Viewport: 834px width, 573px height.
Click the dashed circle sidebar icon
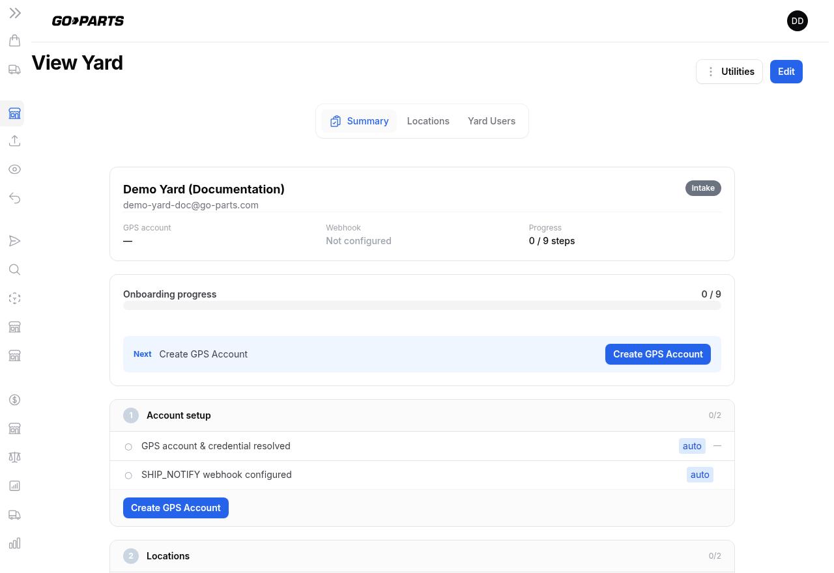tap(14, 298)
